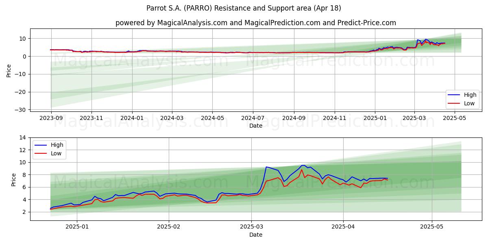Click the 'Date' axis label under the bottom chart
The width and height of the screenshot is (488, 244).
(256, 235)
